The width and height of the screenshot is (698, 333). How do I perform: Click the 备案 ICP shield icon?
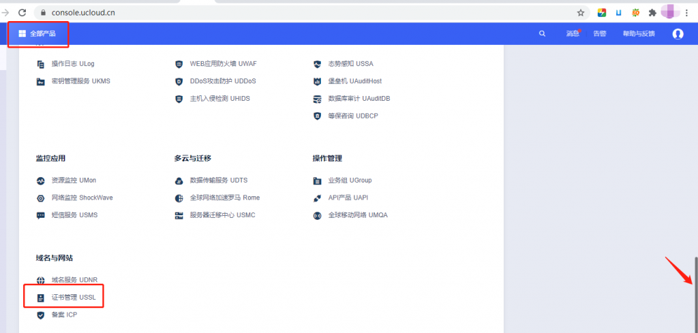click(40, 315)
